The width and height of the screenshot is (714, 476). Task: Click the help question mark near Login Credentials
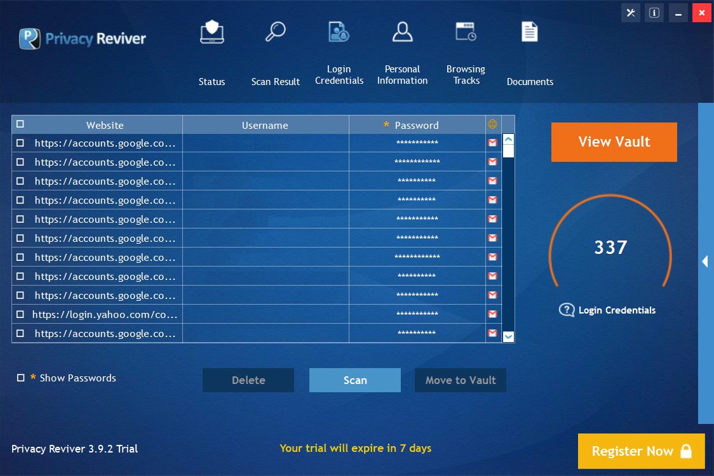565,310
